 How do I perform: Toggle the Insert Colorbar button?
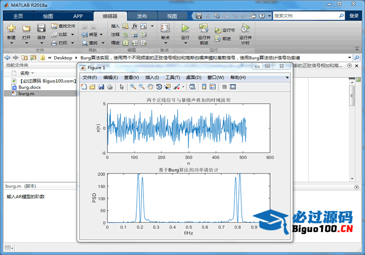pos(204,87)
